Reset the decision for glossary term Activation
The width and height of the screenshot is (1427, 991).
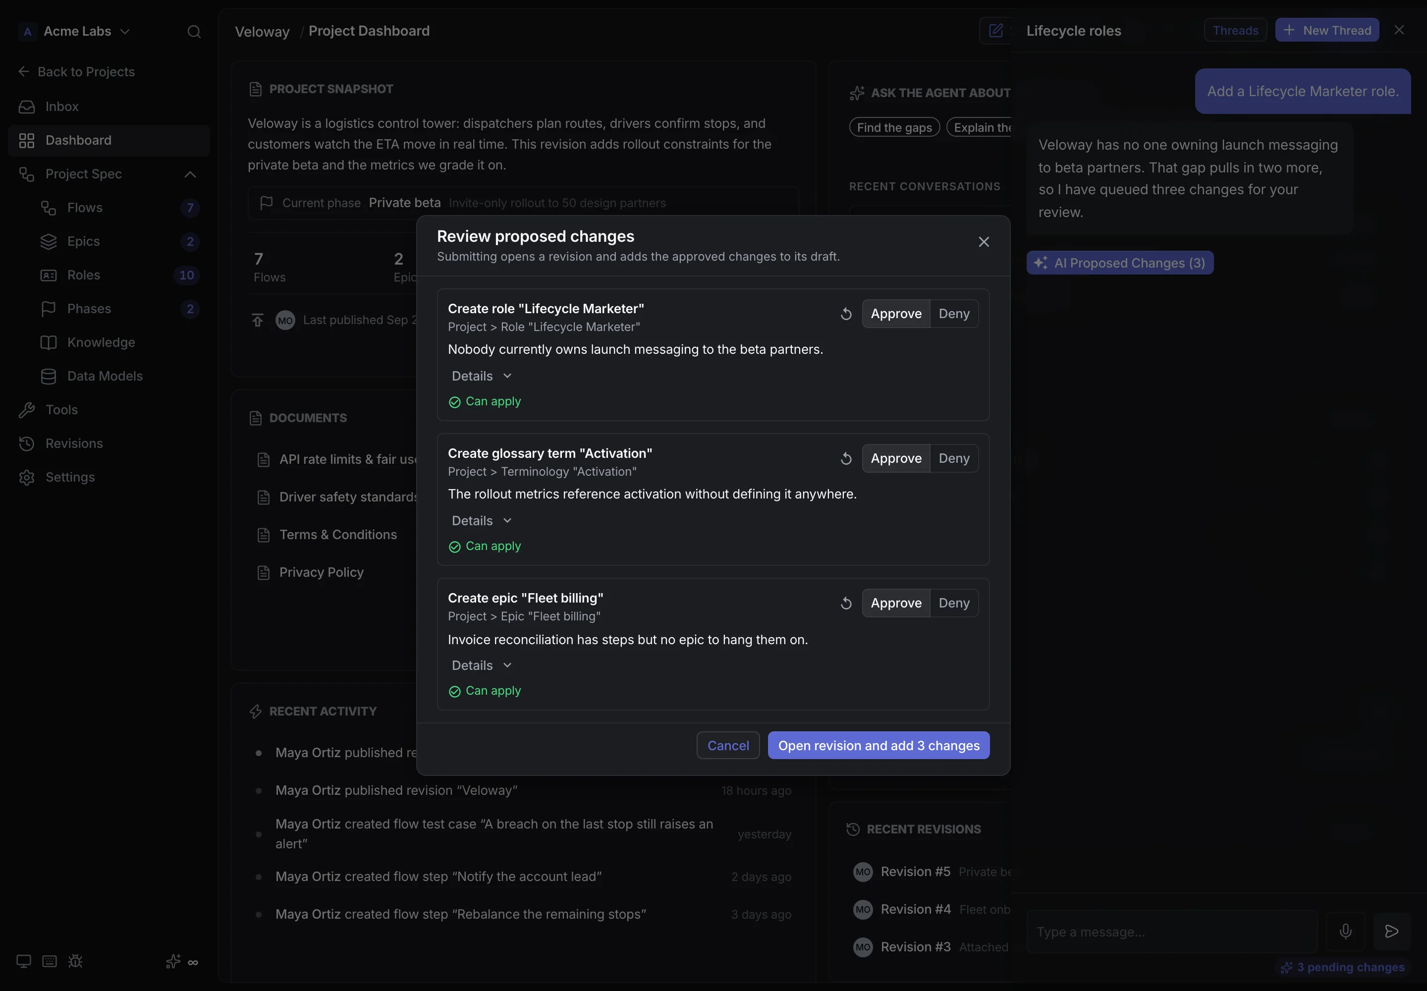click(x=846, y=459)
